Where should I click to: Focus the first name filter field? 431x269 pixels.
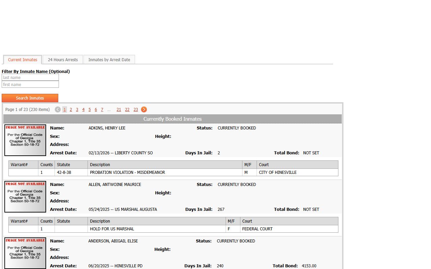(x=30, y=85)
